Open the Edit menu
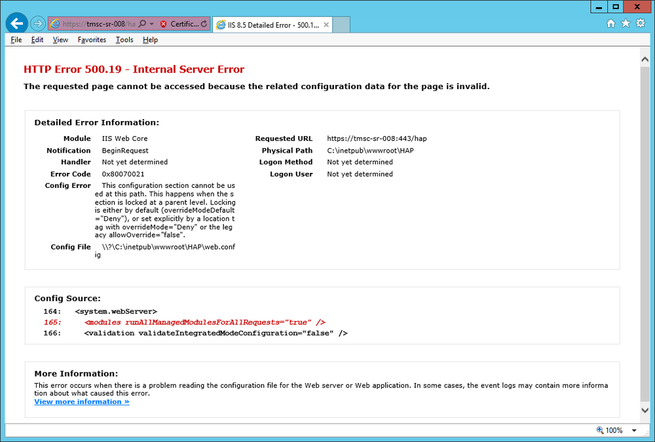 [x=37, y=40]
